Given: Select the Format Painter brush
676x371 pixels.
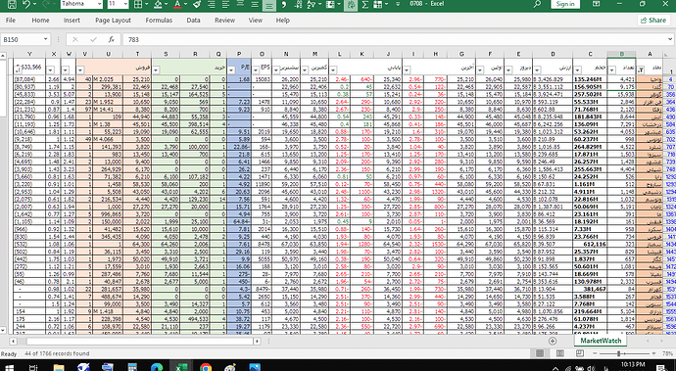Looking at the screenshot, I should coord(197,4).
